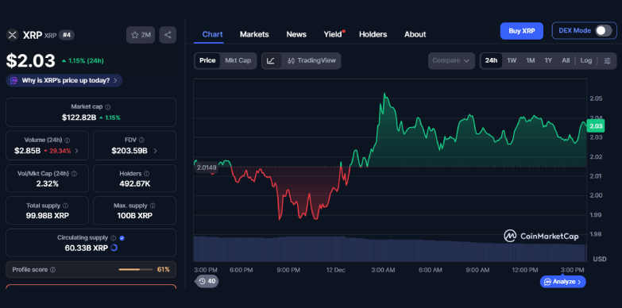This screenshot has width=622, height=308.
Task: Click the Profile score progress bar
Action: (x=135, y=270)
